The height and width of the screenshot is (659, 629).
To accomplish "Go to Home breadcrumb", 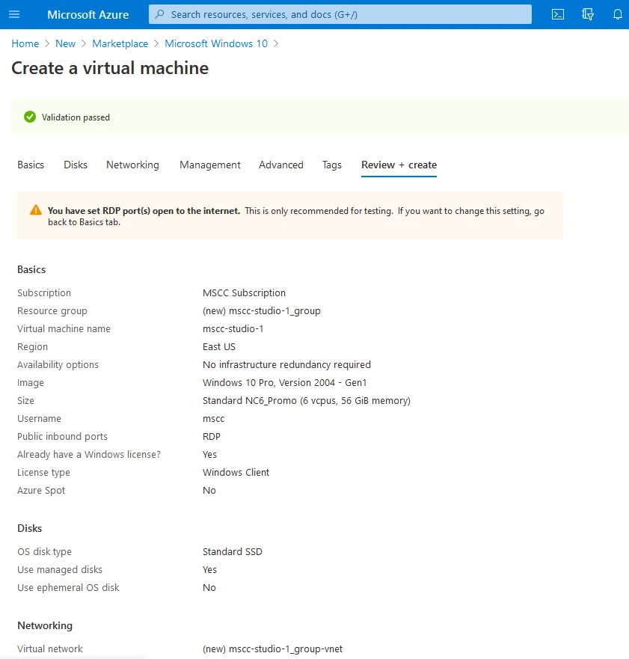I will point(25,43).
